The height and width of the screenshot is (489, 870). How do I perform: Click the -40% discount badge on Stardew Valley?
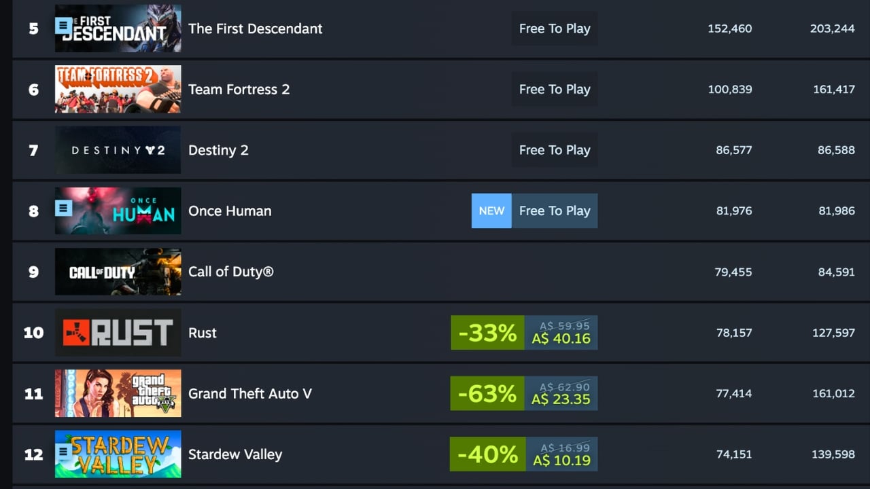(x=487, y=454)
